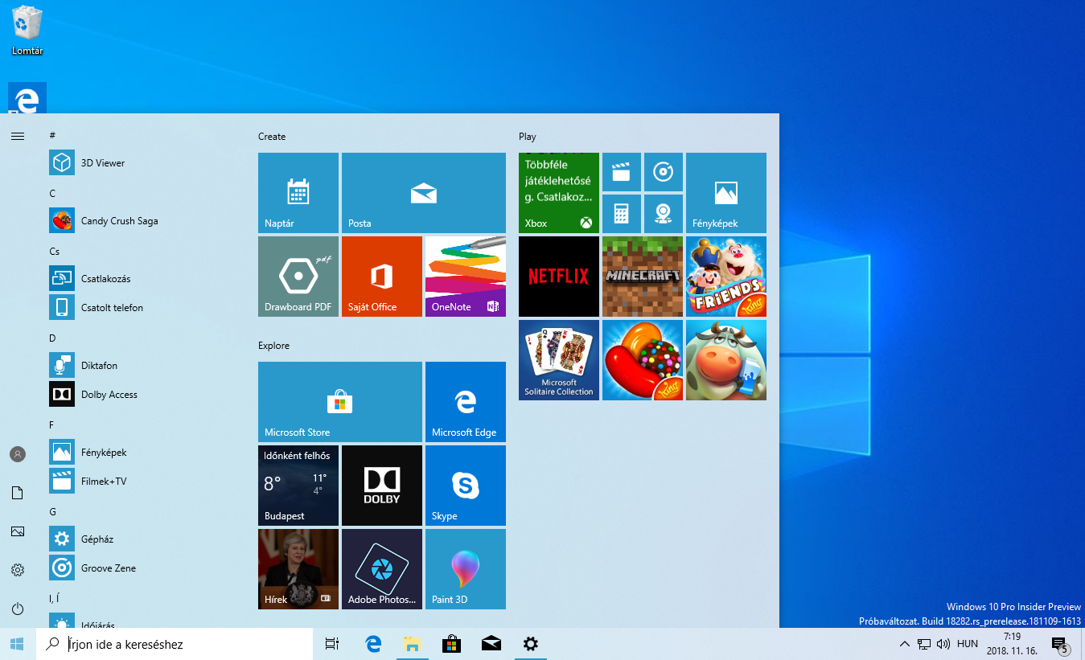Show hidden system tray icons chevron
1085x660 pixels.
coord(904,644)
